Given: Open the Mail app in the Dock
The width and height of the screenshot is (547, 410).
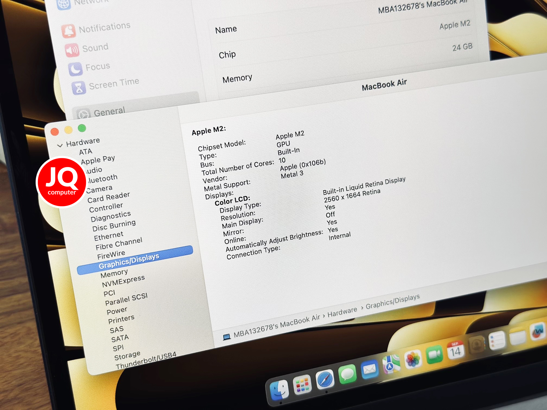Looking at the screenshot, I should [369, 369].
